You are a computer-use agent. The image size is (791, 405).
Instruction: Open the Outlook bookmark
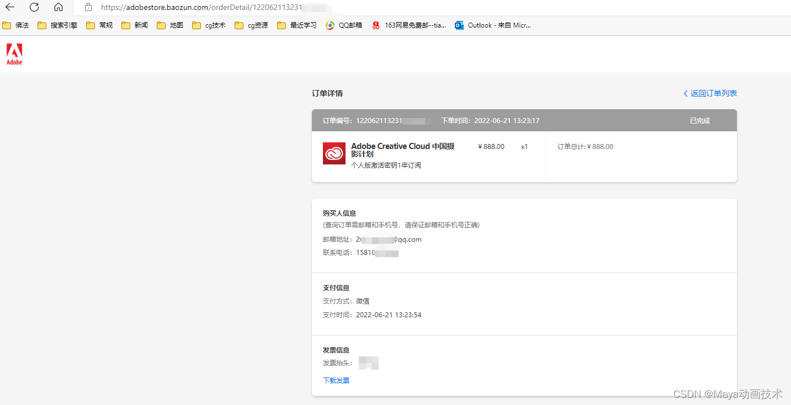[x=493, y=25]
